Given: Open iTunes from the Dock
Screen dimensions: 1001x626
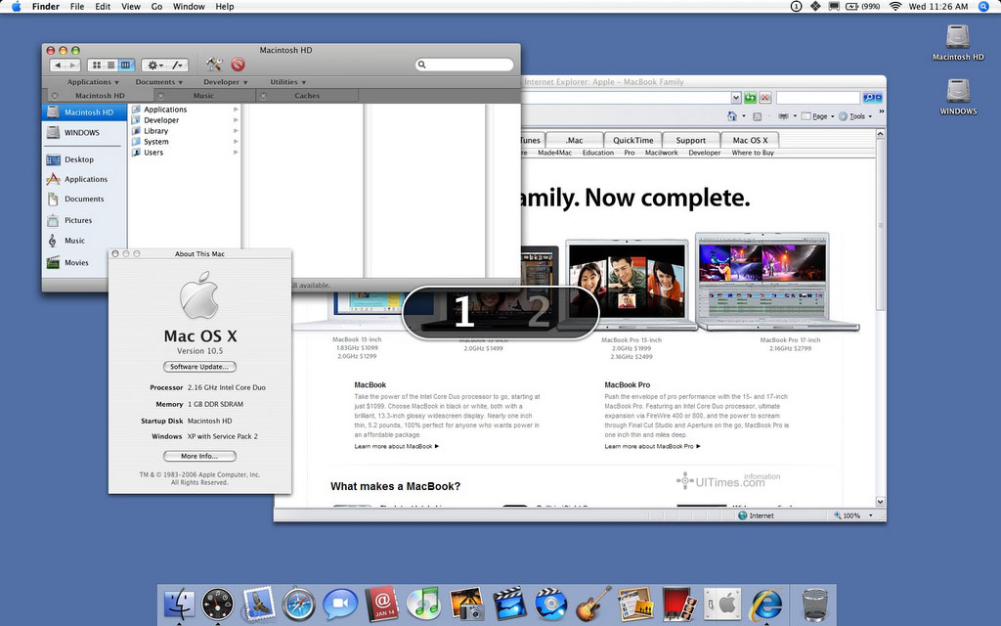Looking at the screenshot, I should [422, 604].
